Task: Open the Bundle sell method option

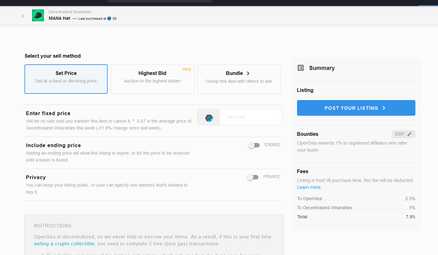Action: pyautogui.click(x=239, y=79)
